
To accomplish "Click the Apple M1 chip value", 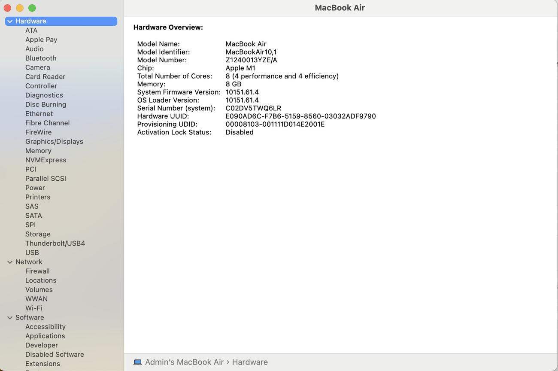I will point(240,68).
